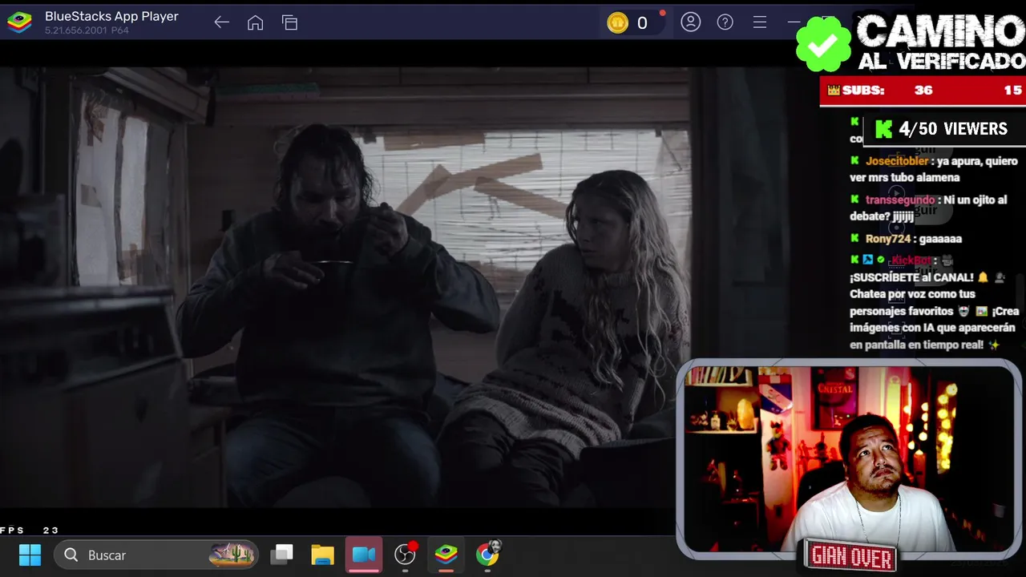Click the KickBot username in chat
The width and height of the screenshot is (1026, 577).
911,260
